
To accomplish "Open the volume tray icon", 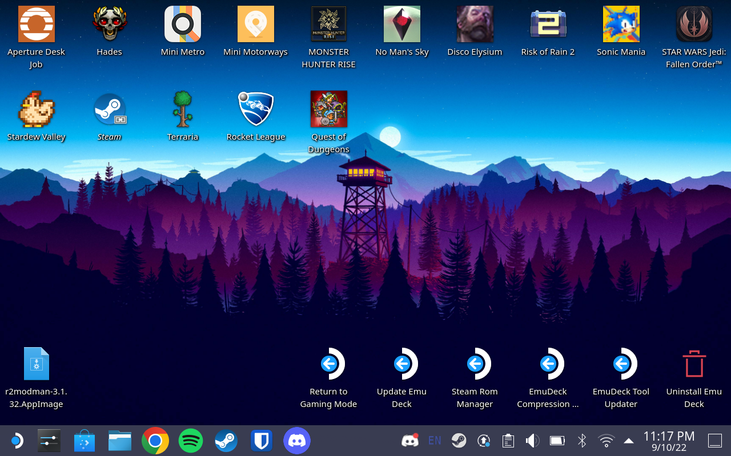I will tap(533, 441).
